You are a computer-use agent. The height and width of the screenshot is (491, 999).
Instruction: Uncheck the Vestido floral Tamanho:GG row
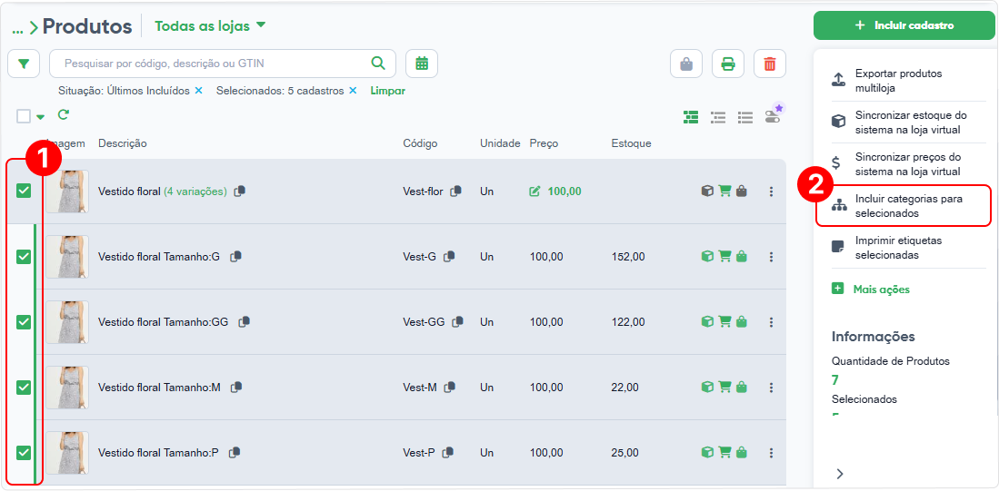pyautogui.click(x=24, y=322)
